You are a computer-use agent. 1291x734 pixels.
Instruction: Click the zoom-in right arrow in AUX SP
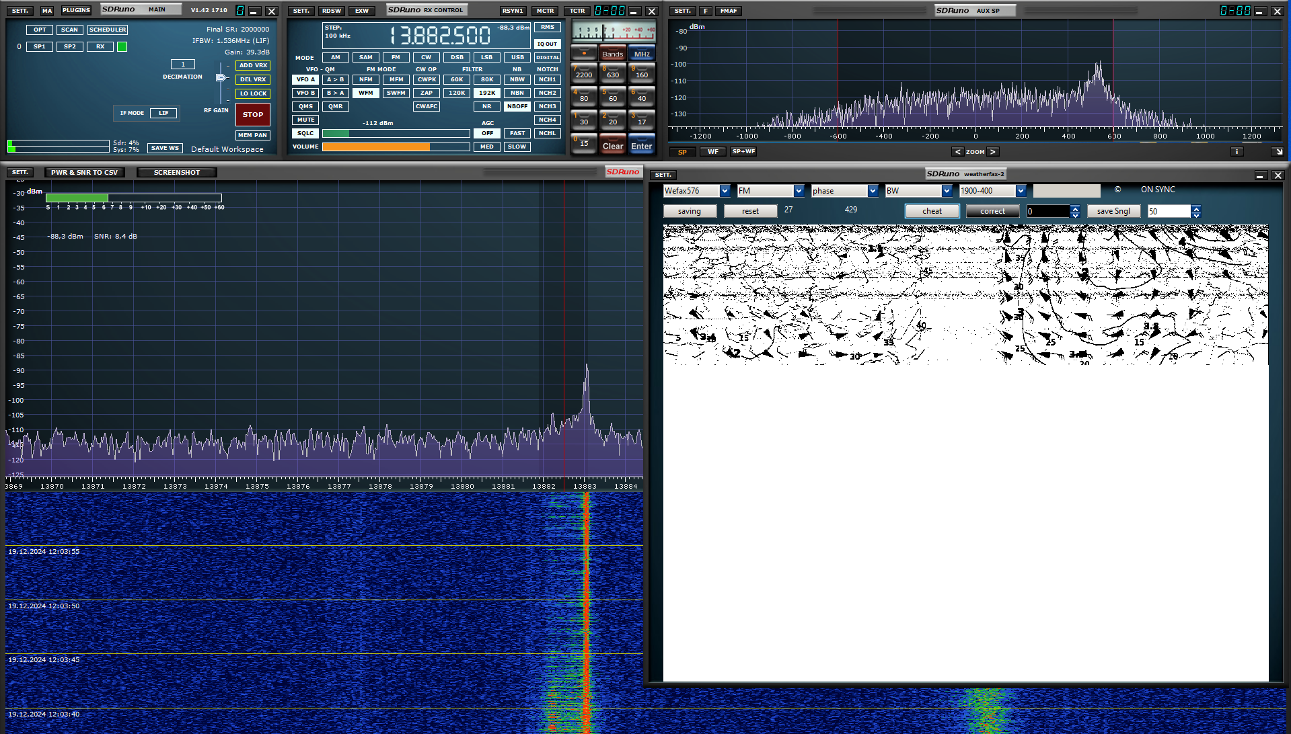pyautogui.click(x=992, y=152)
